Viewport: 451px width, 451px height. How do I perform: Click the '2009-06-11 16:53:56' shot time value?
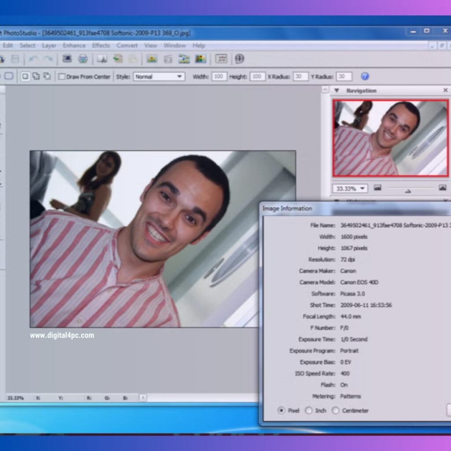(366, 305)
